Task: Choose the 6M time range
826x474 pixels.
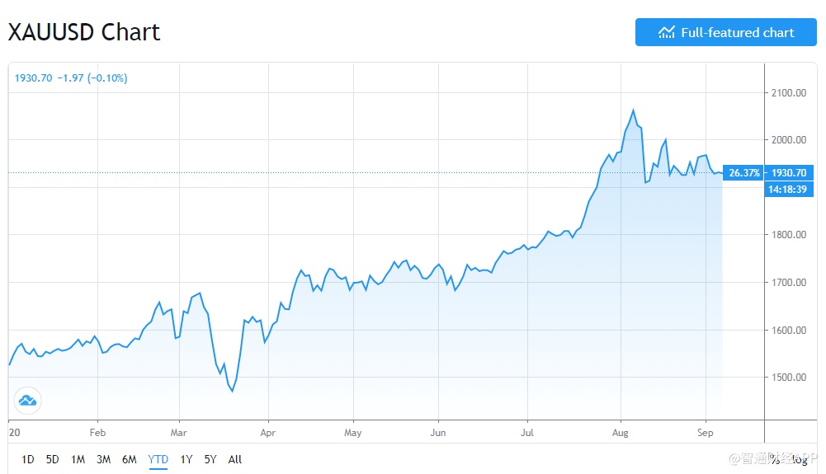Action: tap(130, 459)
